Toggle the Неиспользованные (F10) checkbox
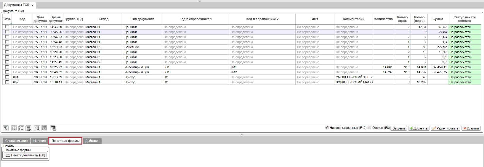484x167 pixels. [327, 128]
